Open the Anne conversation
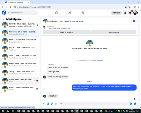 [x=20, y=57]
